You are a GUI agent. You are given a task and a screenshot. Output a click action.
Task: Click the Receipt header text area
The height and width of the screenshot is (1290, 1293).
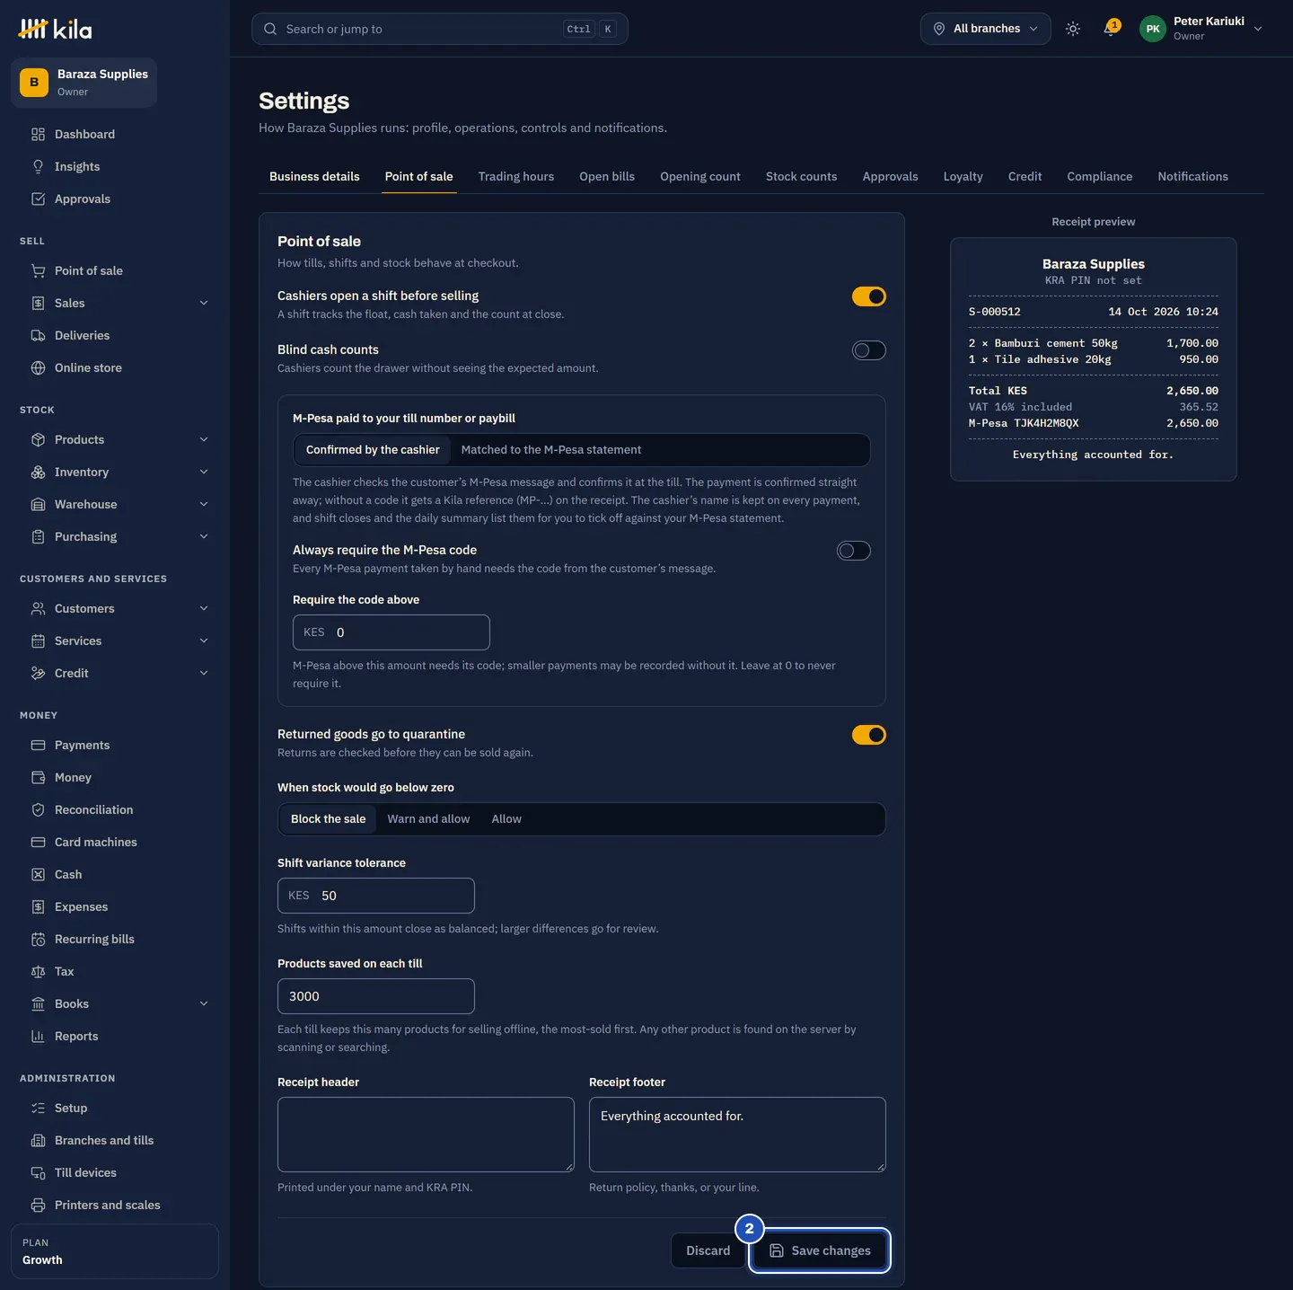[426, 1135]
